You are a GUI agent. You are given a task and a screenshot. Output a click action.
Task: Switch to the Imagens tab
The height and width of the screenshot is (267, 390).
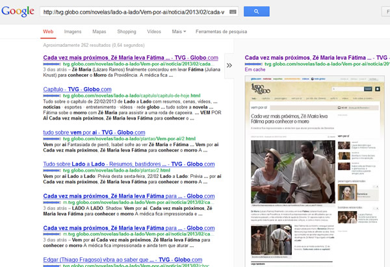(x=73, y=32)
